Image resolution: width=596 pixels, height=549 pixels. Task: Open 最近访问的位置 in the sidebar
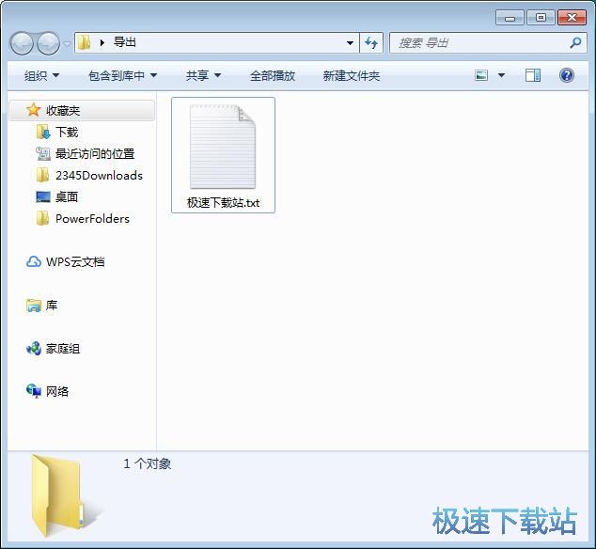tap(95, 153)
